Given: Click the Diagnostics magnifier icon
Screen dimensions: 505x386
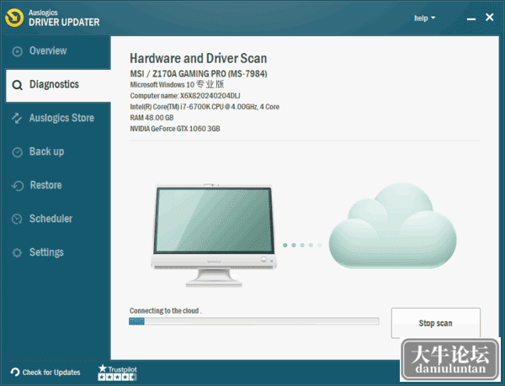Looking at the screenshot, I should pos(17,85).
